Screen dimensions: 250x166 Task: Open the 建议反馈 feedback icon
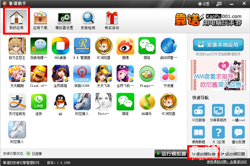point(238,132)
